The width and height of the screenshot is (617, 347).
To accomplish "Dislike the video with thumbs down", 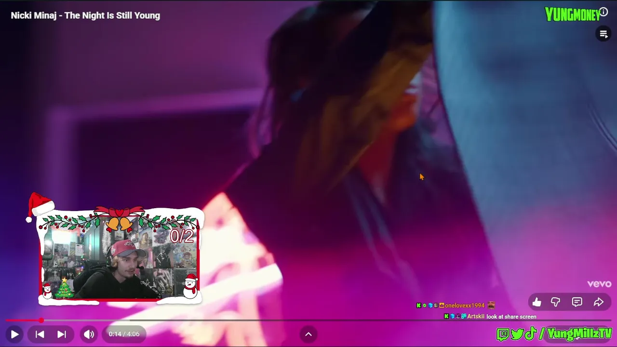I will [555, 302].
